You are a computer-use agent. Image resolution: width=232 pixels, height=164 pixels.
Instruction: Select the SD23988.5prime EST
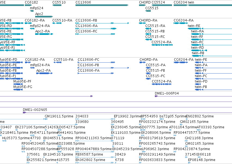point(59,146)
